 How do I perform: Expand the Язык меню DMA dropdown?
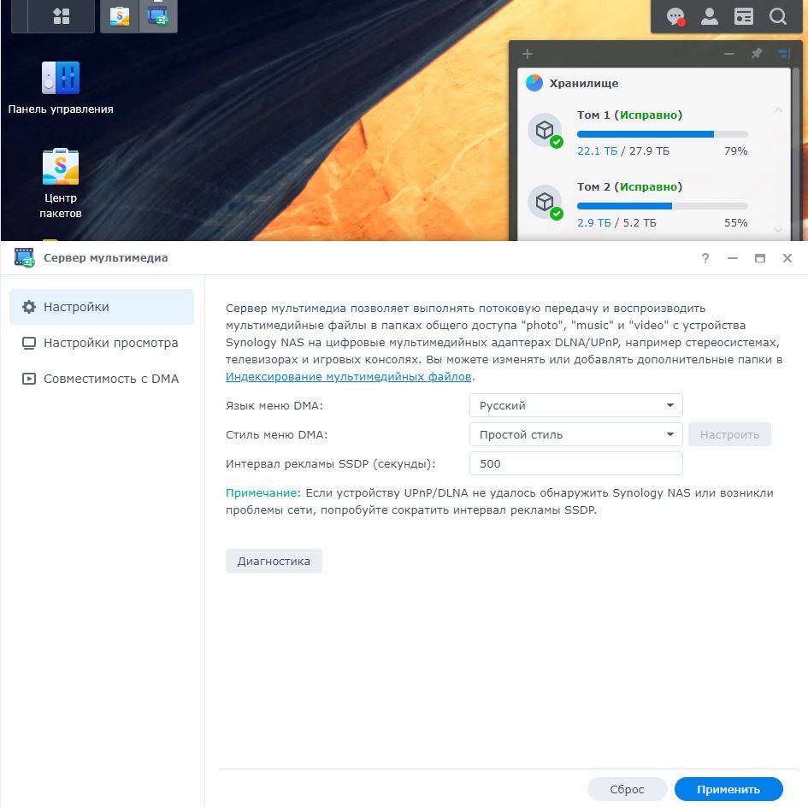(575, 405)
